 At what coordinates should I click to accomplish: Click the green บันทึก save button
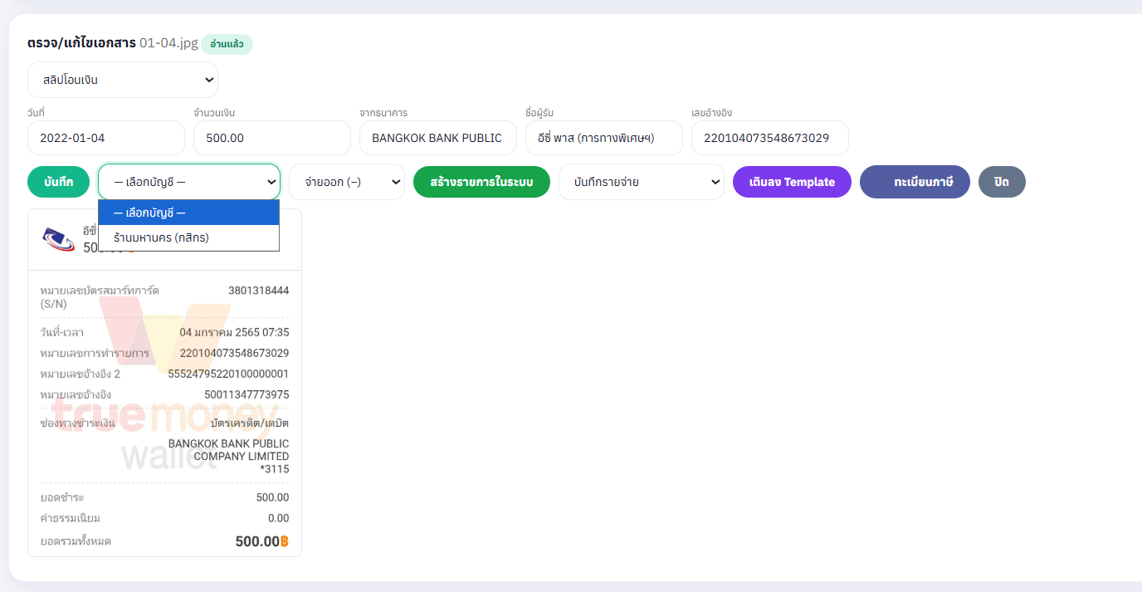58,182
